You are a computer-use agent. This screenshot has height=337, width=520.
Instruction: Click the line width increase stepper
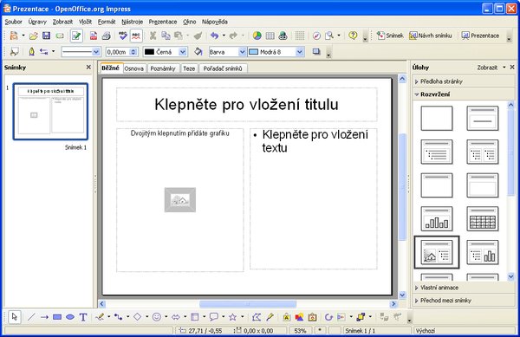pyautogui.click(x=133, y=50)
